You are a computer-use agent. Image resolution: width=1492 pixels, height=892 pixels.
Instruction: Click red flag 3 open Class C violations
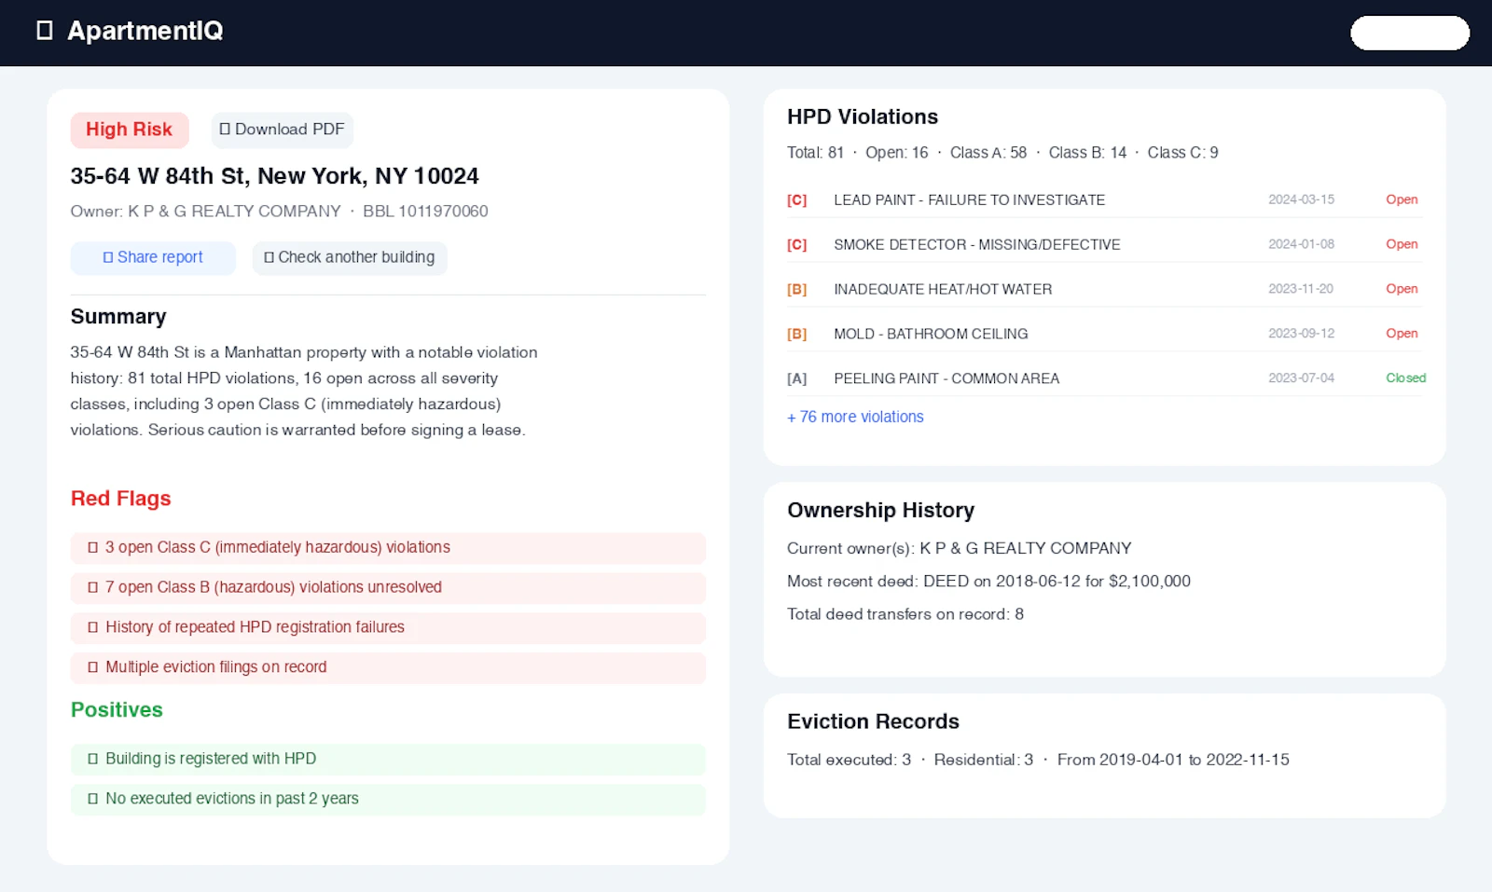[388, 548]
